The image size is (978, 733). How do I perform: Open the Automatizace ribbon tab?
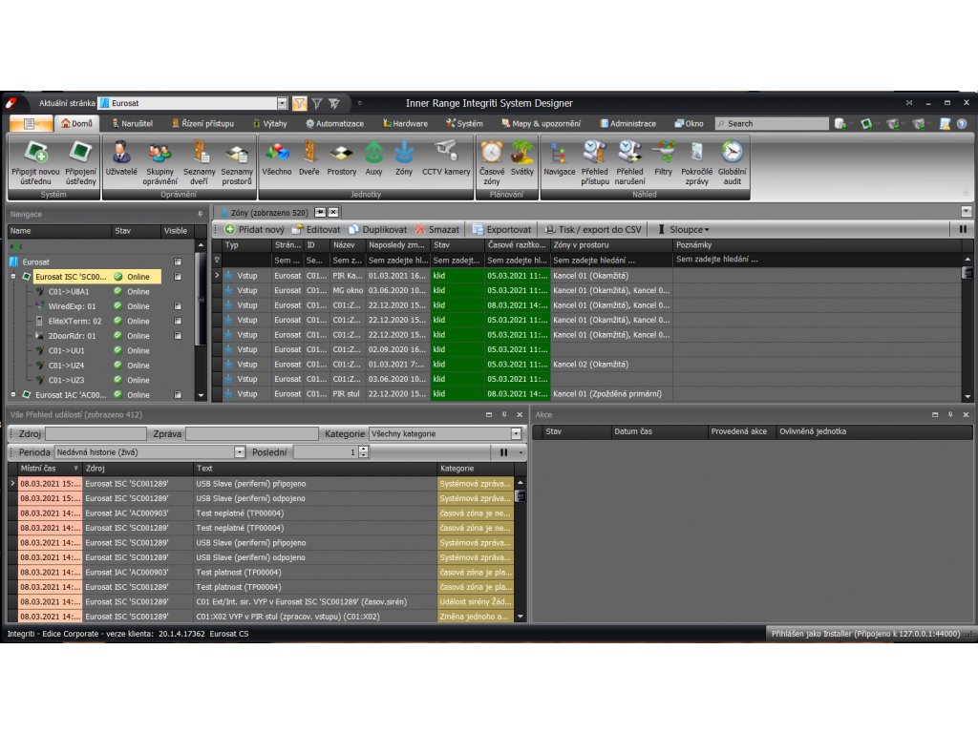coord(334,123)
